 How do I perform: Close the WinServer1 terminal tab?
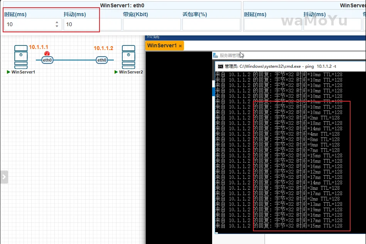click(180, 46)
